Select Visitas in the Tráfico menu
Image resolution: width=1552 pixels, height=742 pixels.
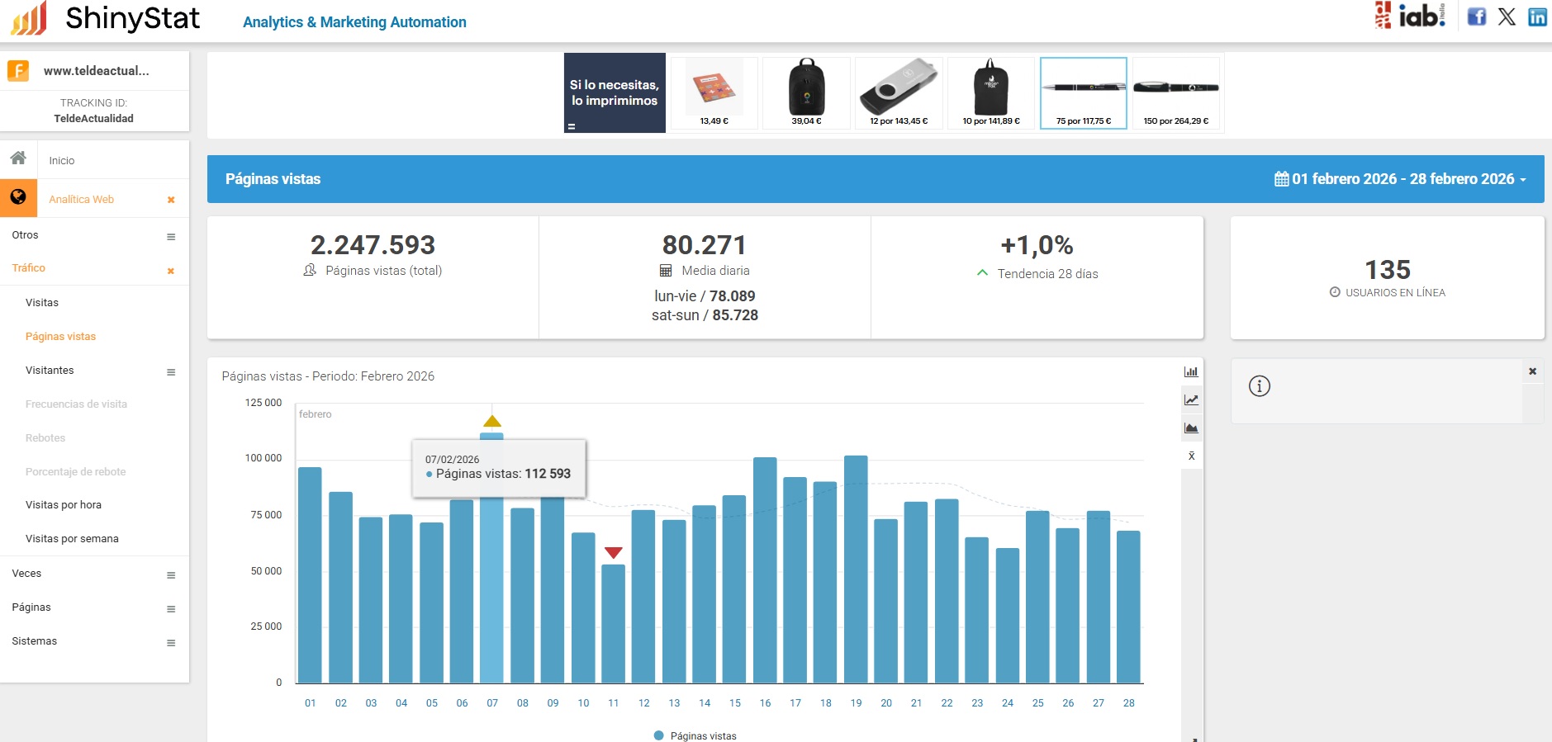(42, 303)
